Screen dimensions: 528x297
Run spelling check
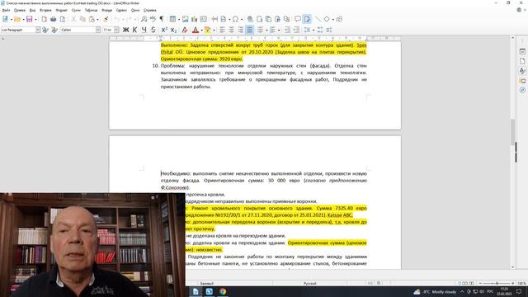[153, 19]
